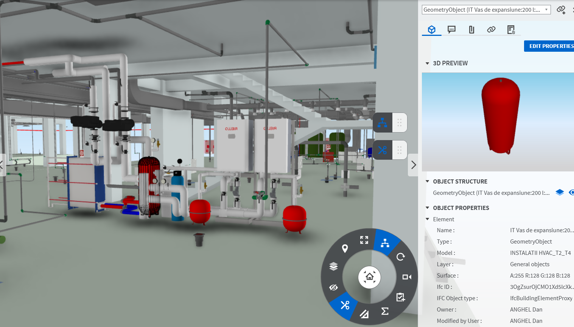Select the GeometryObject item in object structure

point(491,193)
